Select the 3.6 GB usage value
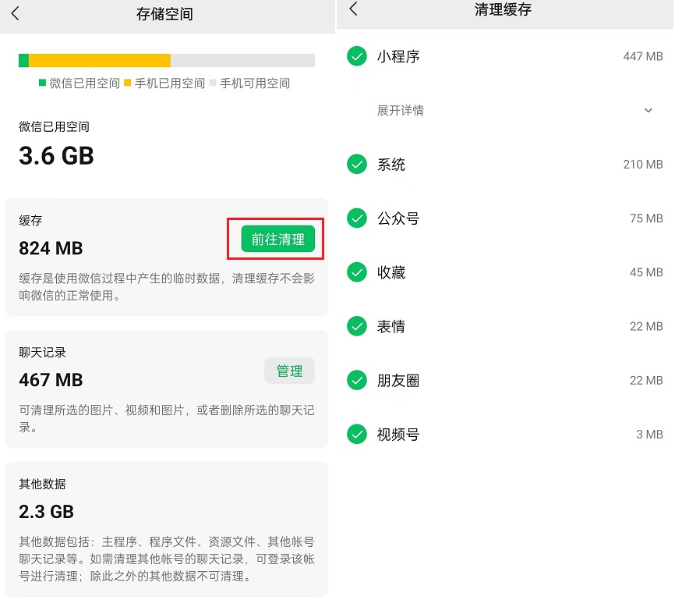The height and width of the screenshot is (607, 675). (56, 155)
